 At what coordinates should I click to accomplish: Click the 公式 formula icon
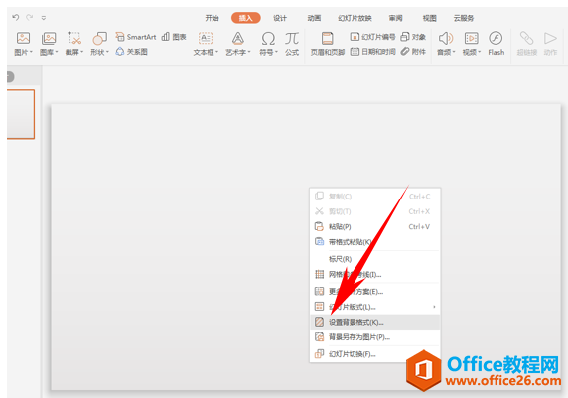click(292, 43)
